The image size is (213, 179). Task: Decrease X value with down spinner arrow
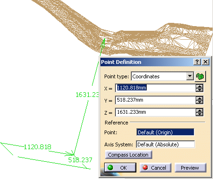(199, 90)
